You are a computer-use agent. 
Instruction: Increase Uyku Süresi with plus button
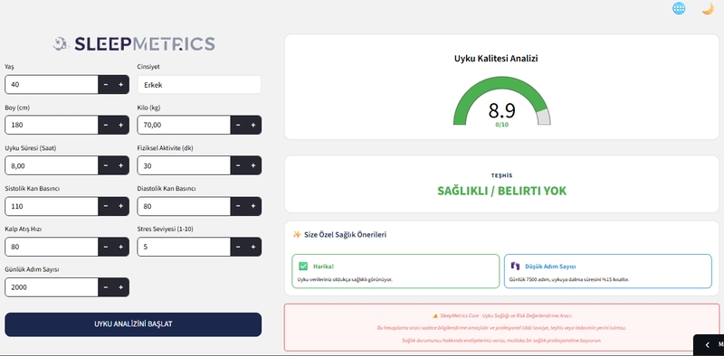pos(121,165)
